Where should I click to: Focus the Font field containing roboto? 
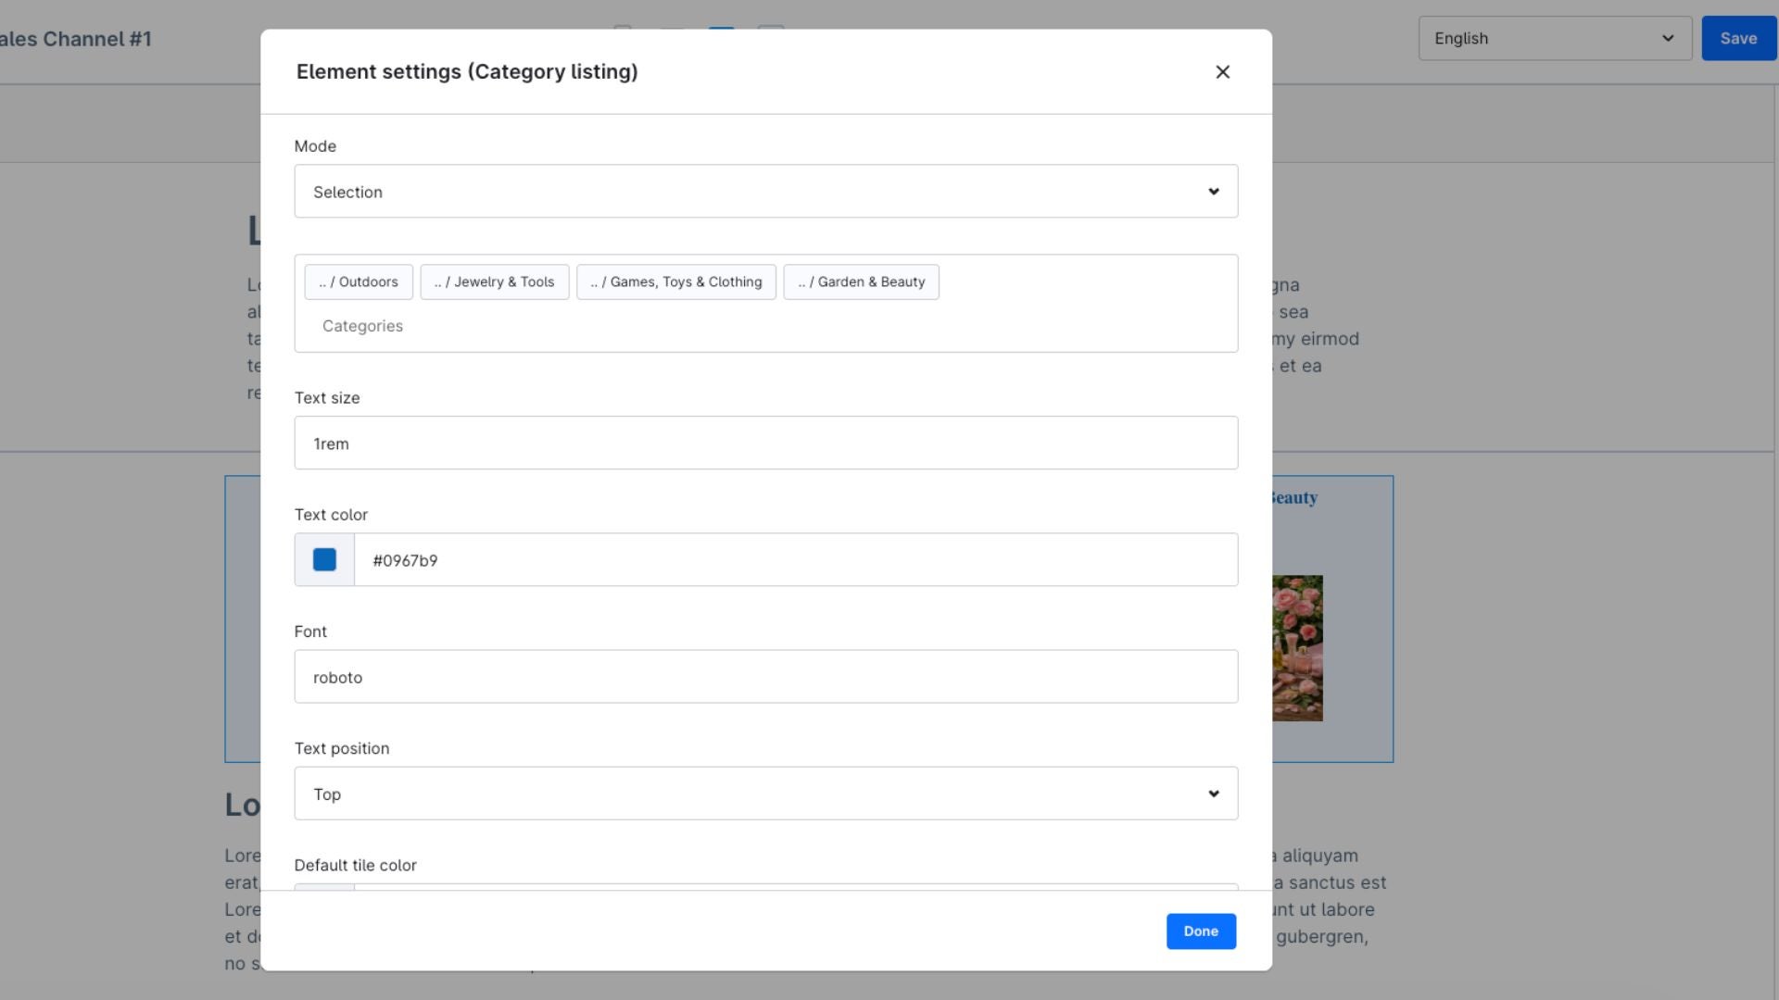coord(765,677)
